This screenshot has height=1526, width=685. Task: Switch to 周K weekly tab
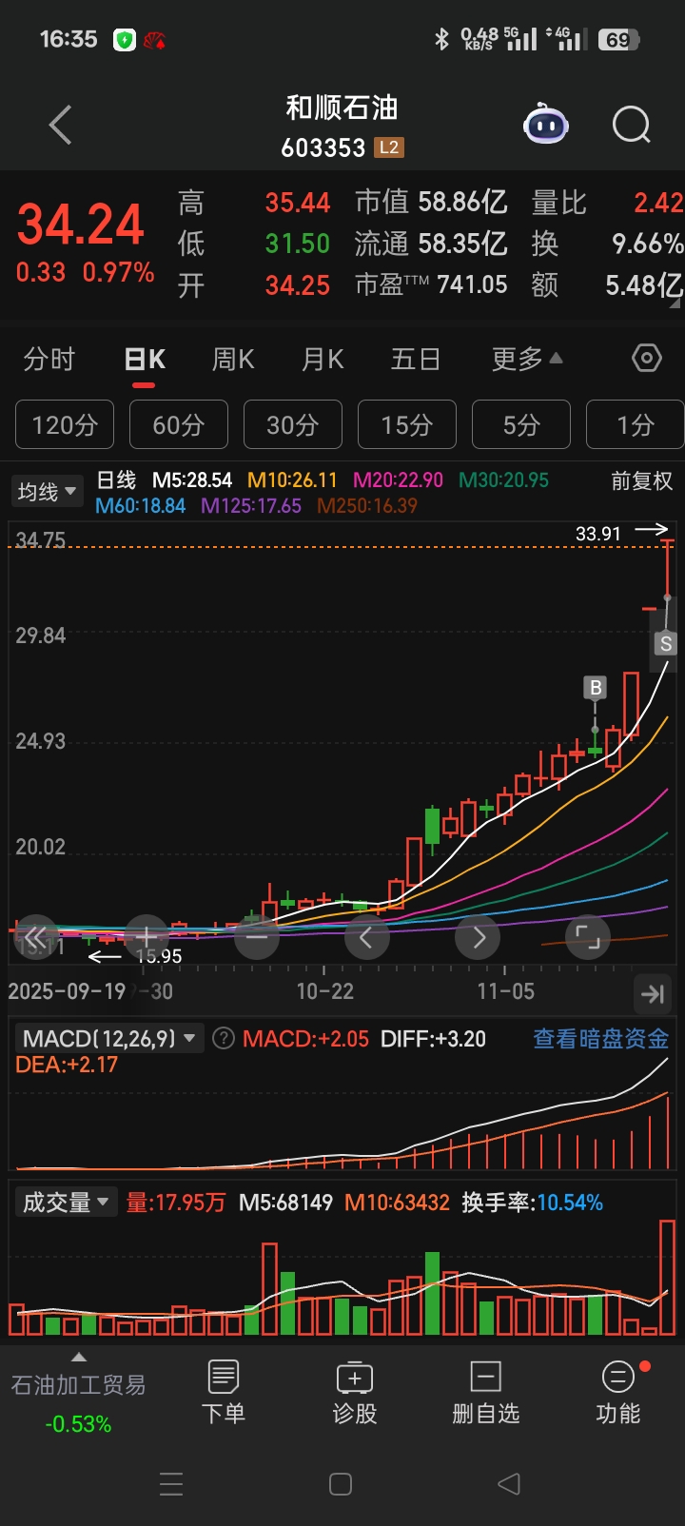tap(233, 359)
